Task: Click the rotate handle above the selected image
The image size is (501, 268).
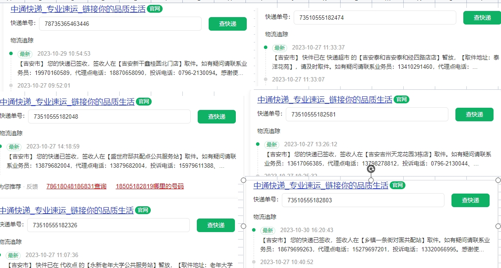Action: point(371,169)
